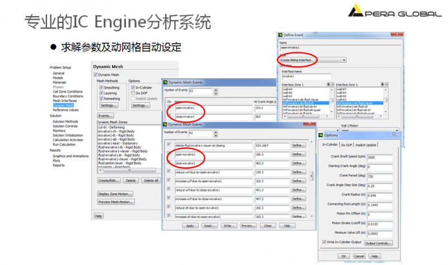Increase Number of Events in front Events window

coord(216,132)
